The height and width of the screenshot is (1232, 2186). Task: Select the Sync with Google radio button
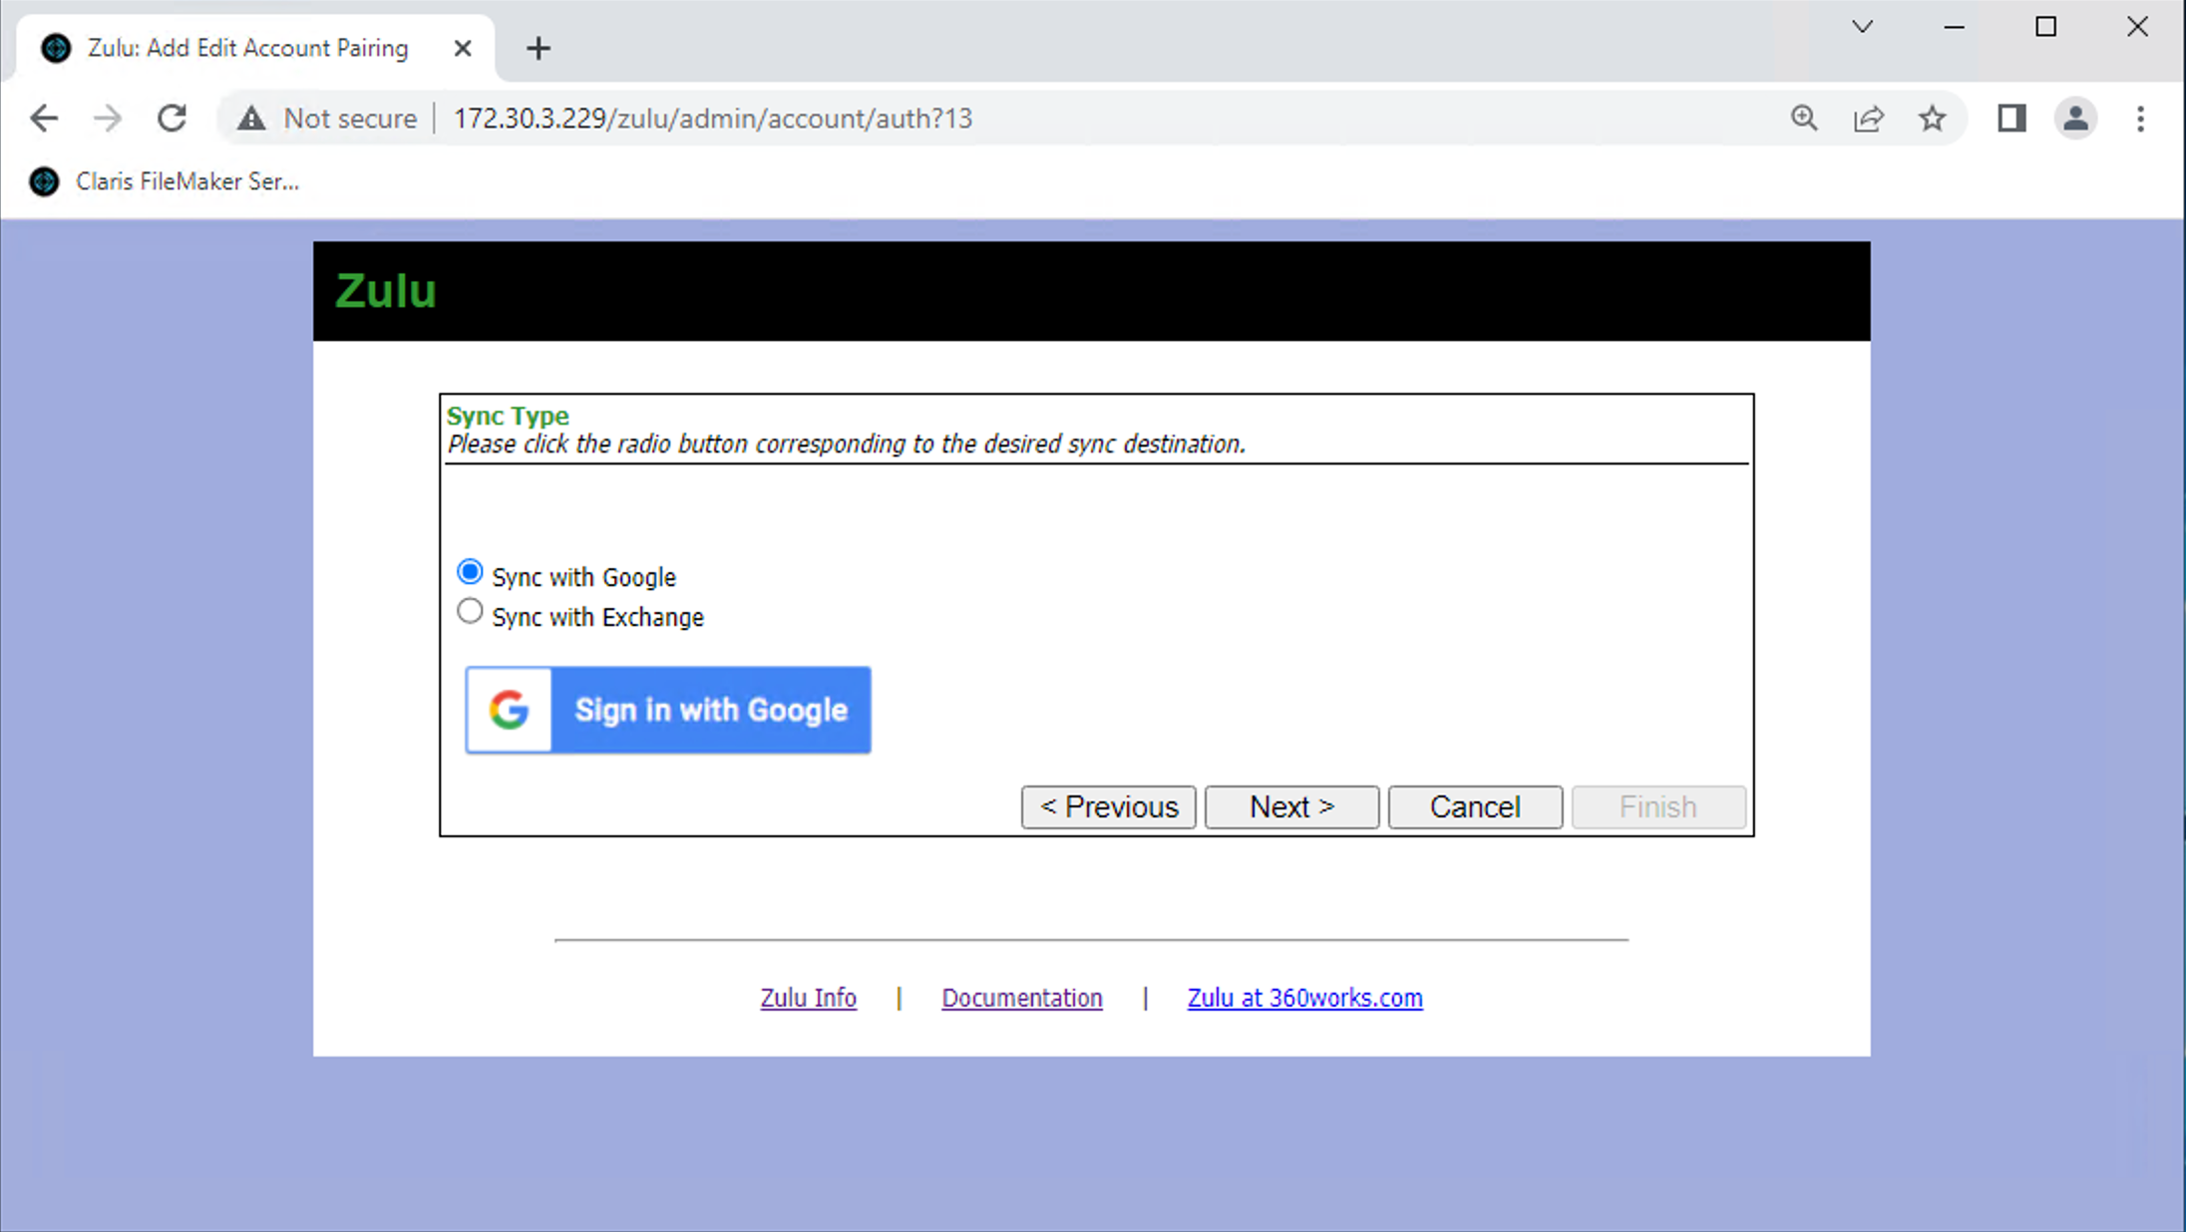[470, 572]
